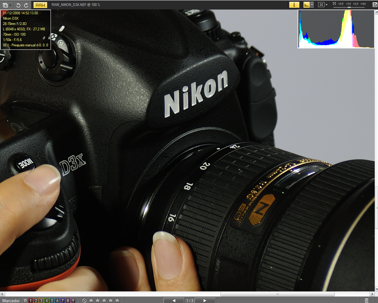Click horizontal scrollbar left arrow
The width and height of the screenshot is (378, 303).
click(x=2, y=294)
